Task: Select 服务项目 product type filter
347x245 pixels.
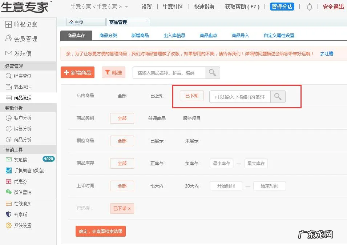Action: 192,118
